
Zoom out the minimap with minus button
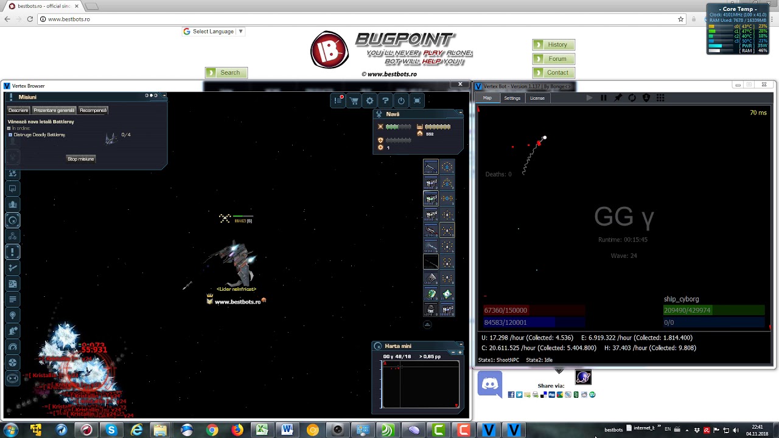pos(453,352)
